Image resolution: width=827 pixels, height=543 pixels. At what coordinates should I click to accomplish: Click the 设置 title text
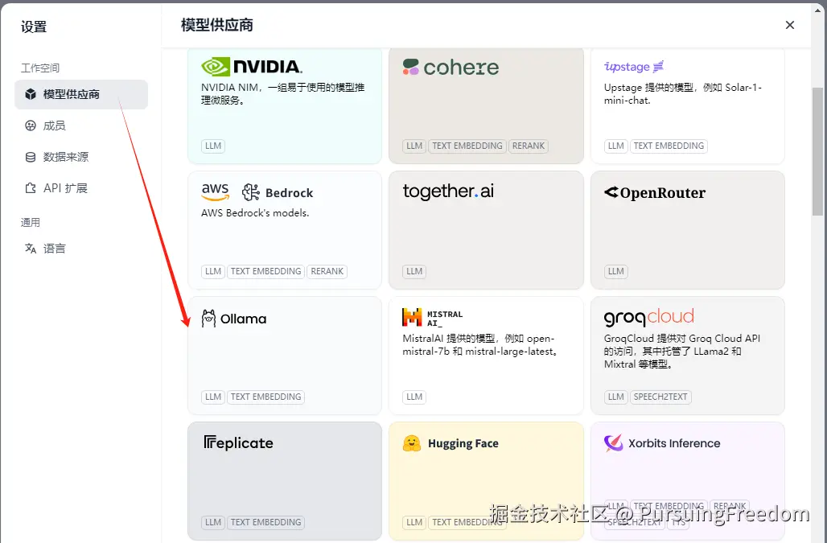tap(34, 27)
